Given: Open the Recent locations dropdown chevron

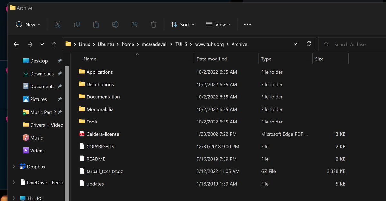Looking at the screenshot, I should click(42, 44).
